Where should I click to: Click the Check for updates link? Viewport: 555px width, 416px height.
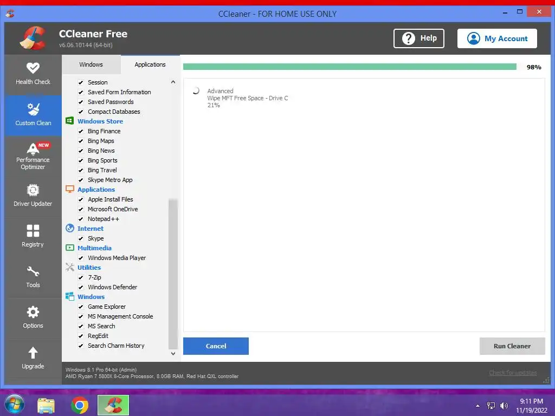click(513, 373)
